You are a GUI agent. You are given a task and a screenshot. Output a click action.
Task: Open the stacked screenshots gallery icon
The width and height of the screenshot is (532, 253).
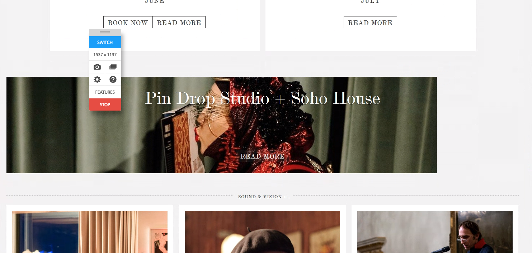coord(113,67)
